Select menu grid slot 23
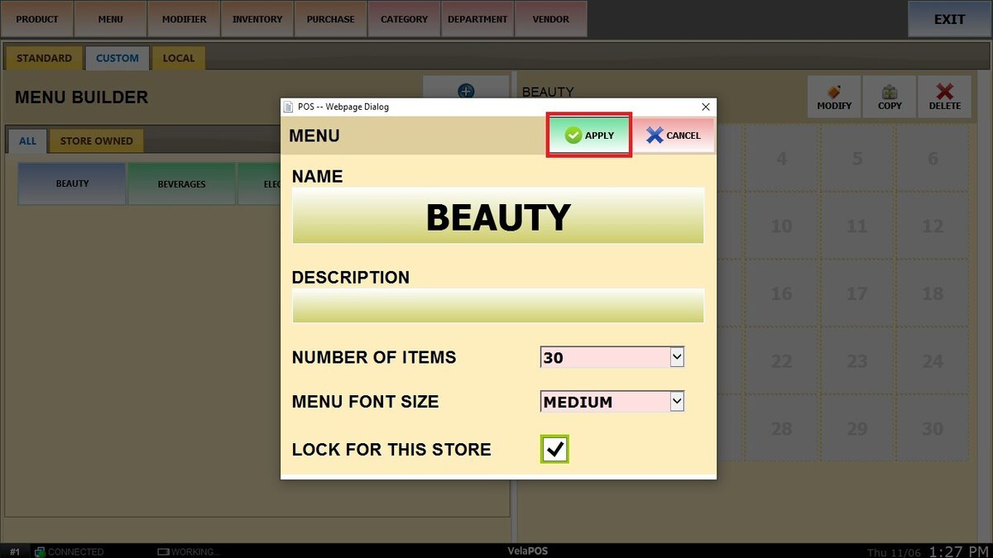The height and width of the screenshot is (558, 993). (857, 361)
